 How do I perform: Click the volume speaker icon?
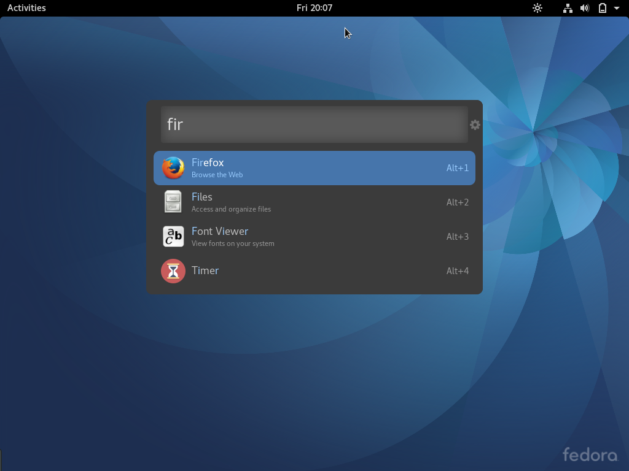point(585,8)
